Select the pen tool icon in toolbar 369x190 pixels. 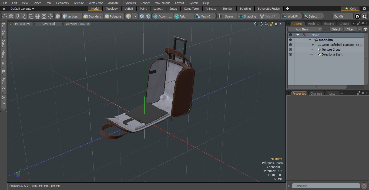tap(18, 16)
